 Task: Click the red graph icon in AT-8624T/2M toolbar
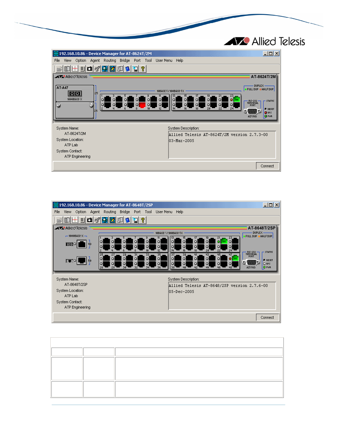(x=75, y=69)
